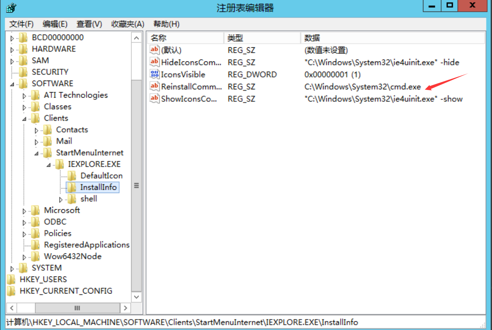The width and height of the screenshot is (492, 330).
Task: Click the horizontal scrollbar right arrow
Action: [125, 308]
